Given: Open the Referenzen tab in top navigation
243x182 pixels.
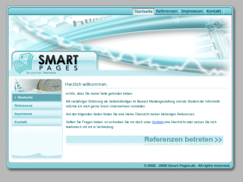Looking at the screenshot, I should (167, 11).
